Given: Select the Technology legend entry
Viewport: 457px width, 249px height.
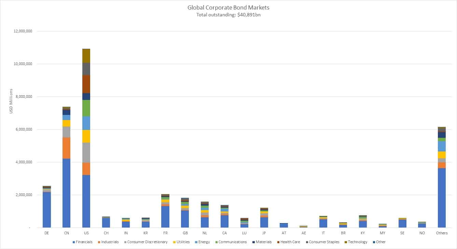Looking at the screenshot, I should tap(357, 242).
